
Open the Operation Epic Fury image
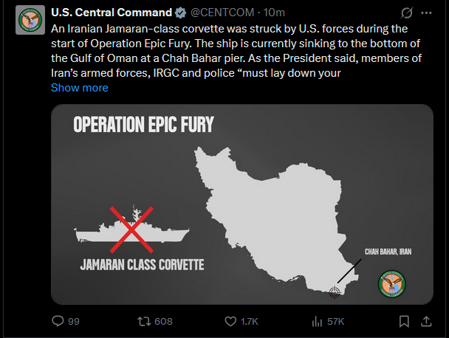pyautogui.click(x=242, y=204)
